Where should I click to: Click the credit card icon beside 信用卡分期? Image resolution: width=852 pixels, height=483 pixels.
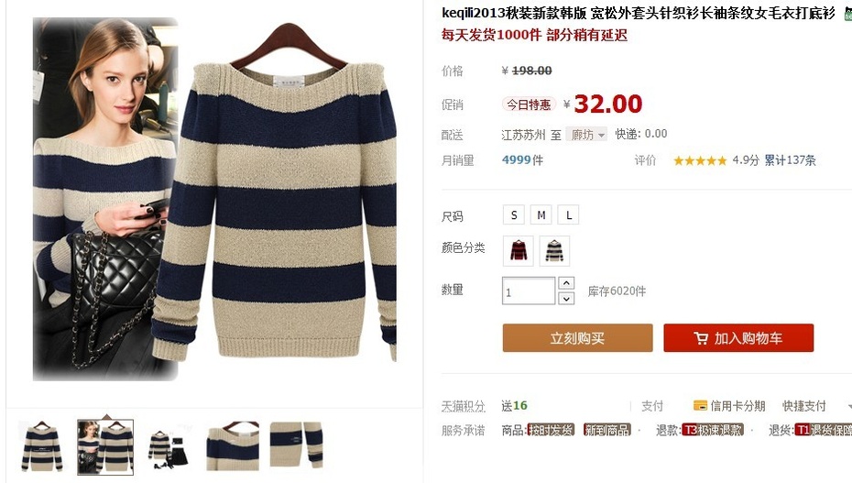click(701, 405)
